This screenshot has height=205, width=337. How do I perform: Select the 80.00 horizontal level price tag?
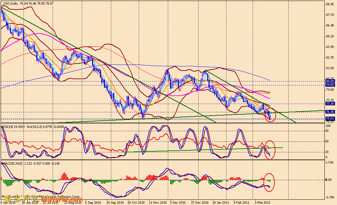pos(330,81)
